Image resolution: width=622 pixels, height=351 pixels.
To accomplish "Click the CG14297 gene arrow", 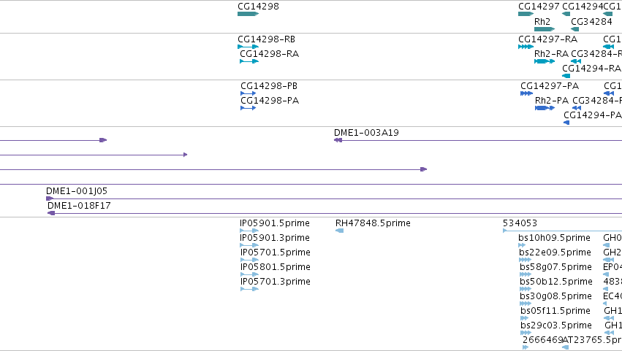I will [x=526, y=14].
